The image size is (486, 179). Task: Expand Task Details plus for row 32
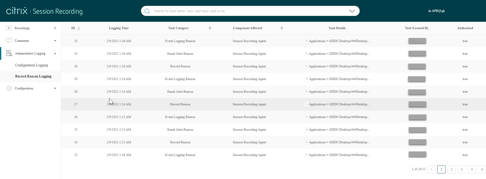click(x=307, y=41)
